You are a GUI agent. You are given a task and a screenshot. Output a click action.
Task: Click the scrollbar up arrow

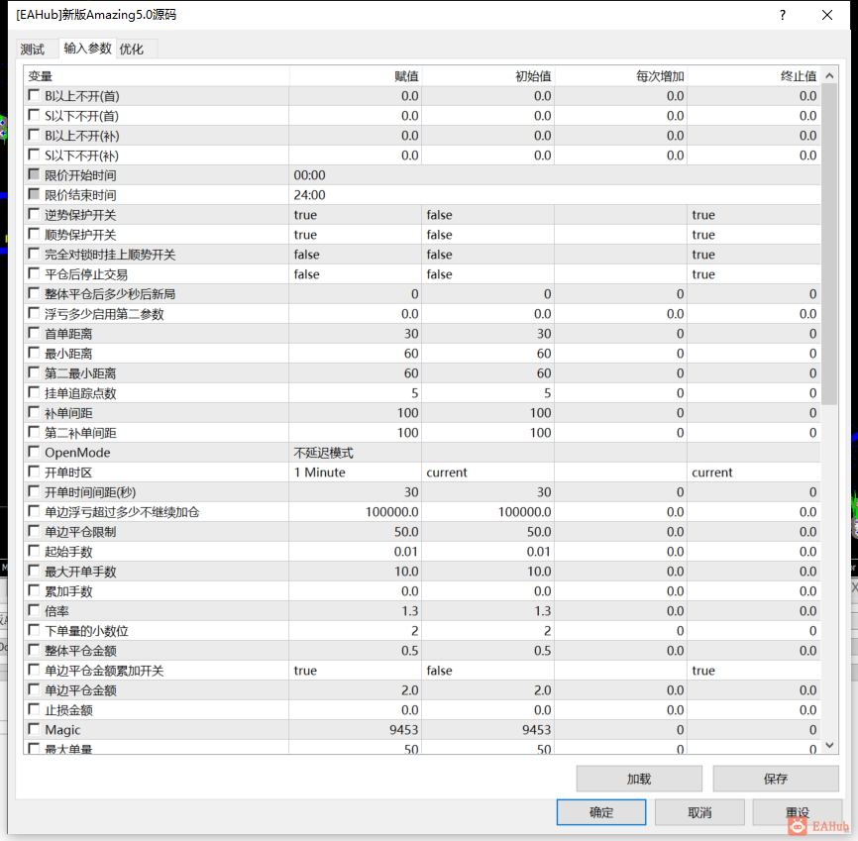pyautogui.click(x=829, y=75)
